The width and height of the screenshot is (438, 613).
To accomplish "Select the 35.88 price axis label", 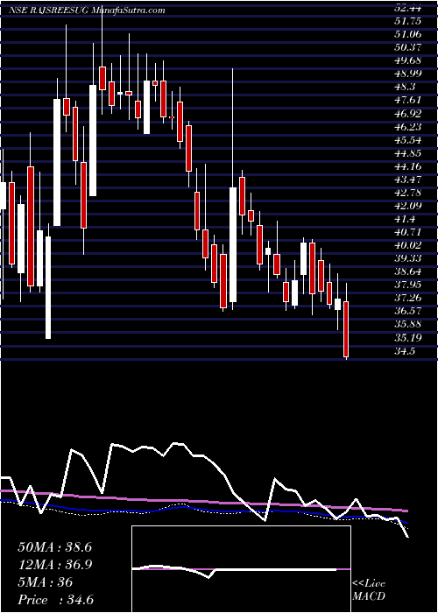I will [x=406, y=325].
